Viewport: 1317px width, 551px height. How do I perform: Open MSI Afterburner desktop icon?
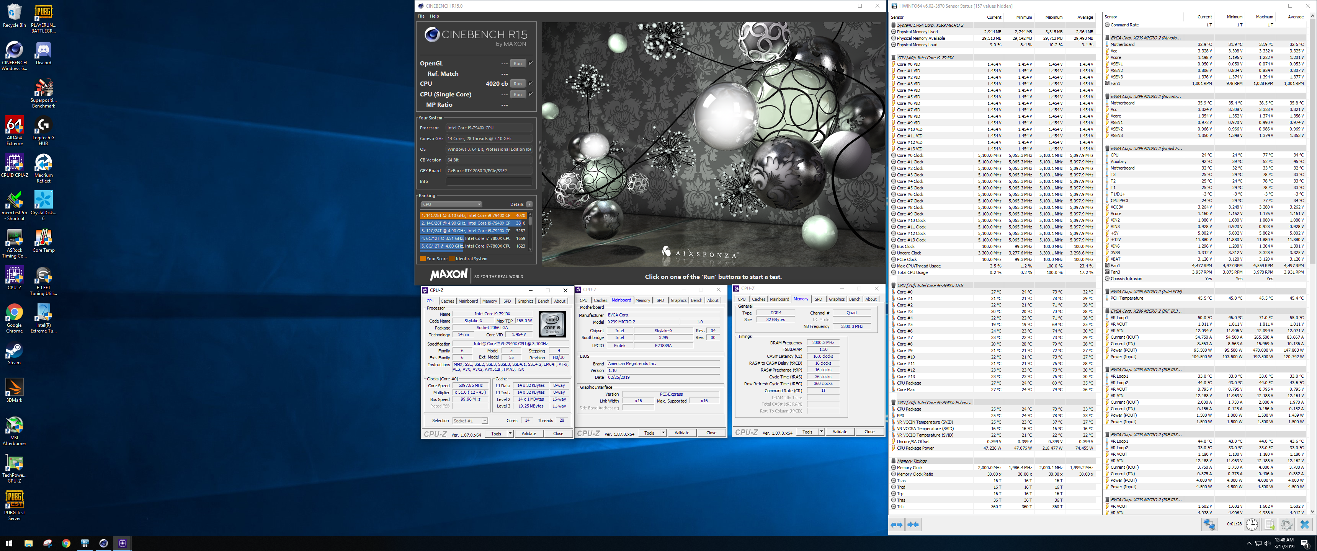14,431
